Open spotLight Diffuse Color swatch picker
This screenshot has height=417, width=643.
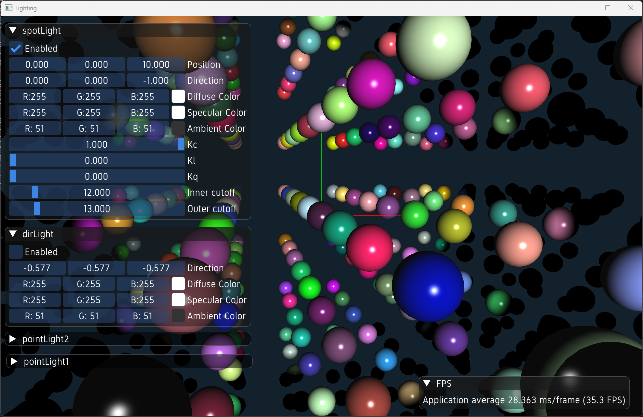pyautogui.click(x=178, y=97)
